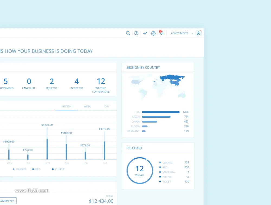271x205 pixels.
Task: Click the date input field
Action: (8, 201)
